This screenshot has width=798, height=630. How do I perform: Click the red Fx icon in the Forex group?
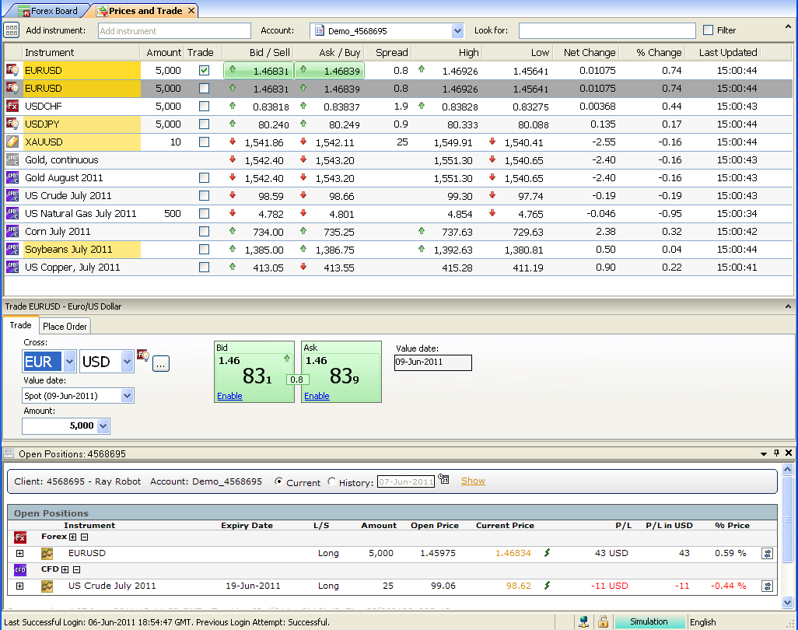pos(20,537)
